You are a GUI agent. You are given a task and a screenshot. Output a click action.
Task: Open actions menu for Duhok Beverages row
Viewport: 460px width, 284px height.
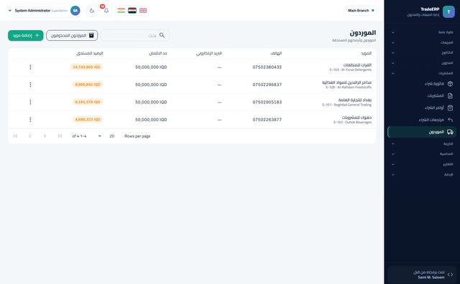click(30, 120)
